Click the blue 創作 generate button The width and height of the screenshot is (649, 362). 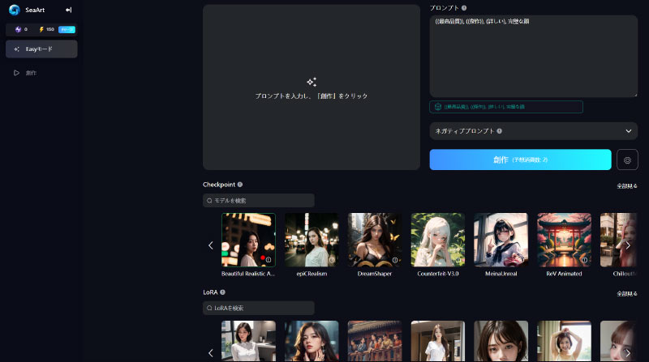(x=520, y=160)
